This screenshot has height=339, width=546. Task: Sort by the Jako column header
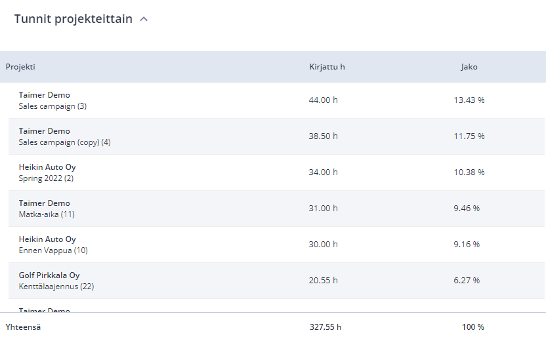point(469,67)
